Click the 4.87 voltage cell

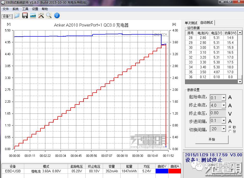coord(217,72)
